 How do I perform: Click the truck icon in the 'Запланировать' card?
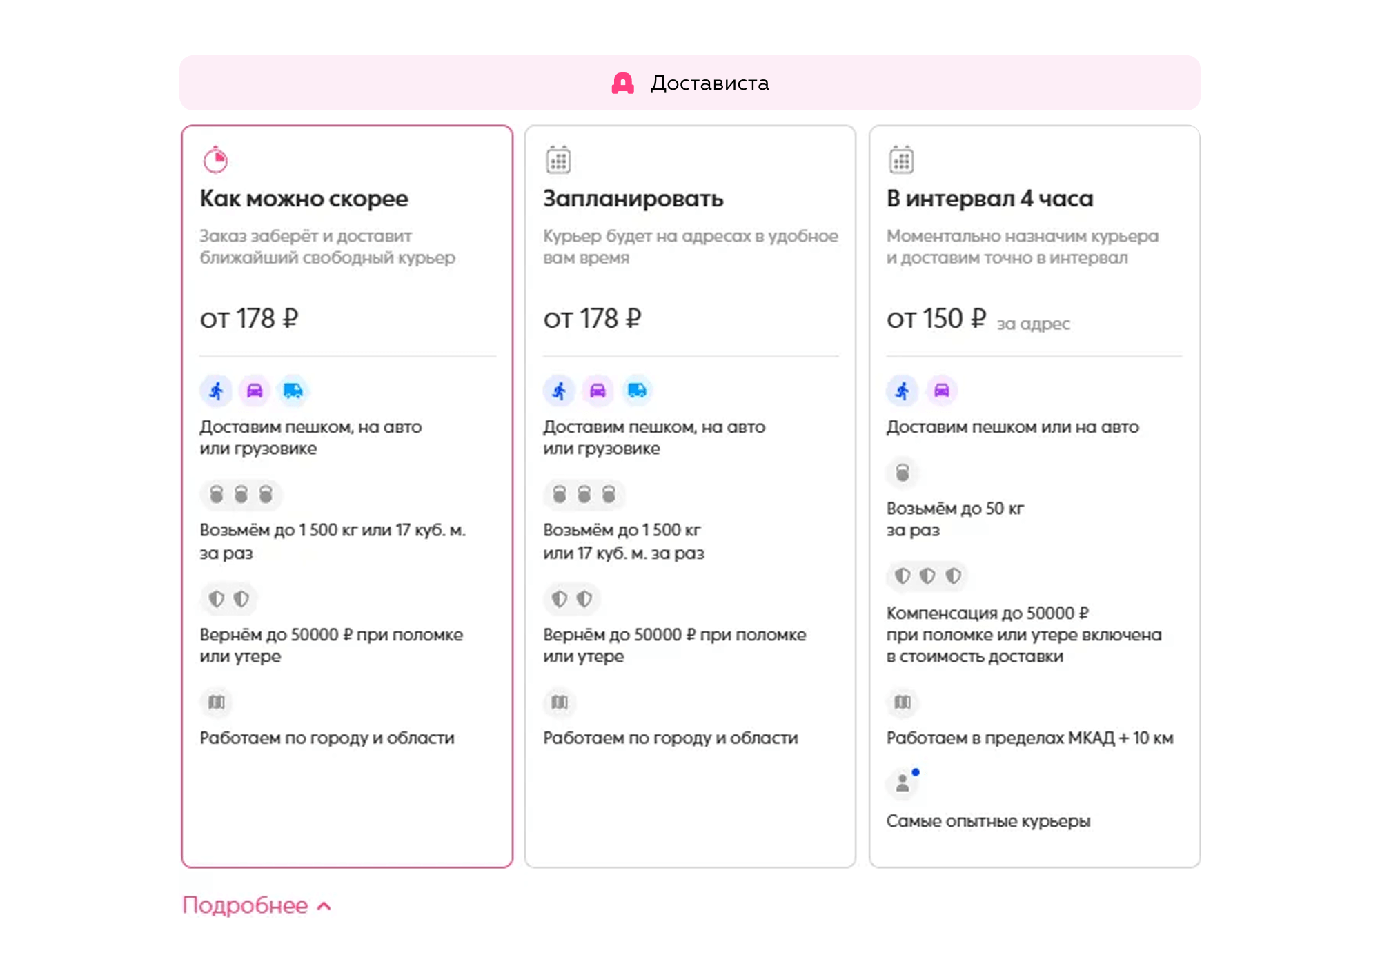(636, 391)
